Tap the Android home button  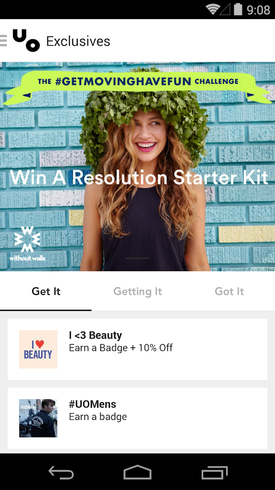137,472
